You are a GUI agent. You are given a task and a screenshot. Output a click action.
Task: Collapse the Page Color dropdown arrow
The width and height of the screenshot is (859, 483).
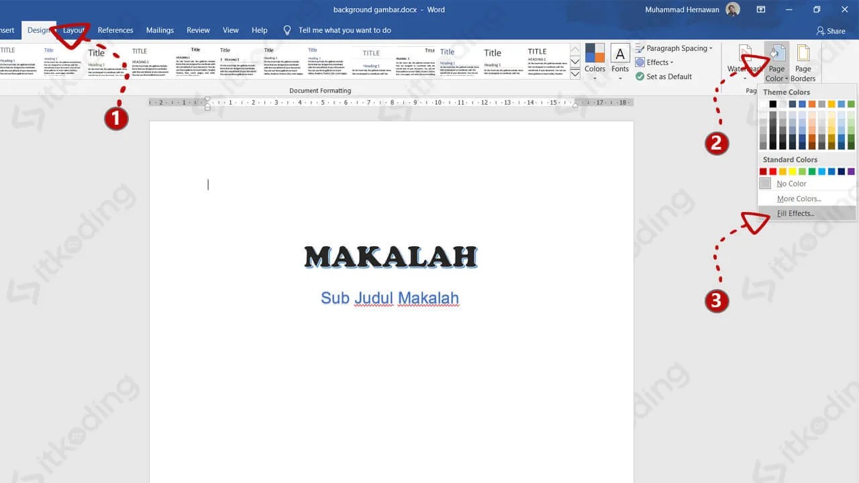tap(787, 78)
